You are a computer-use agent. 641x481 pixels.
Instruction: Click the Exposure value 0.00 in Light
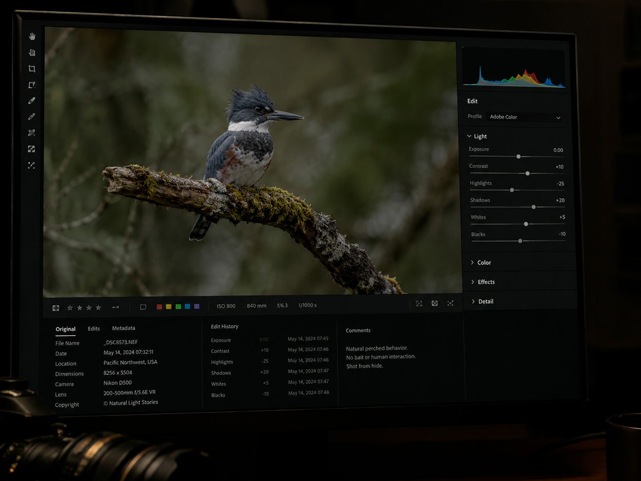point(558,150)
